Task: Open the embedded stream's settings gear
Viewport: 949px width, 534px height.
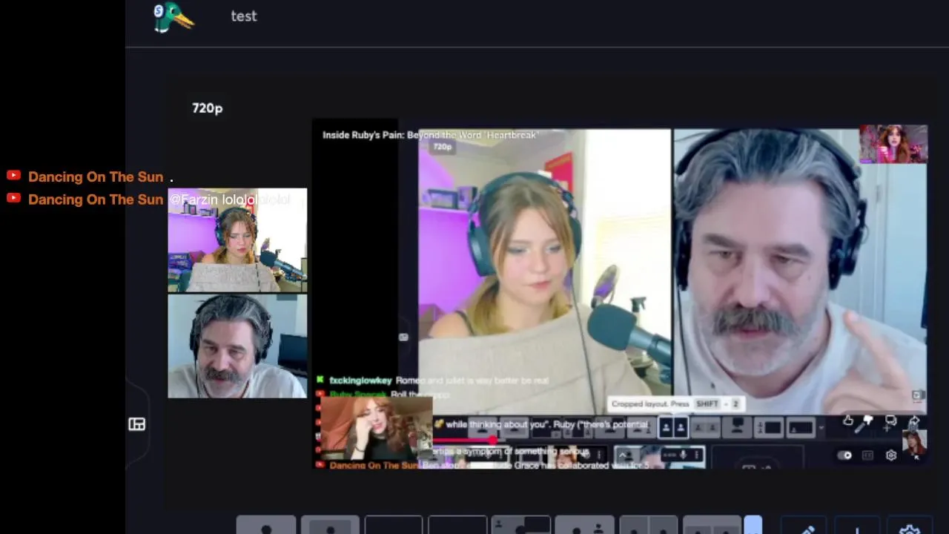Action: (891, 455)
